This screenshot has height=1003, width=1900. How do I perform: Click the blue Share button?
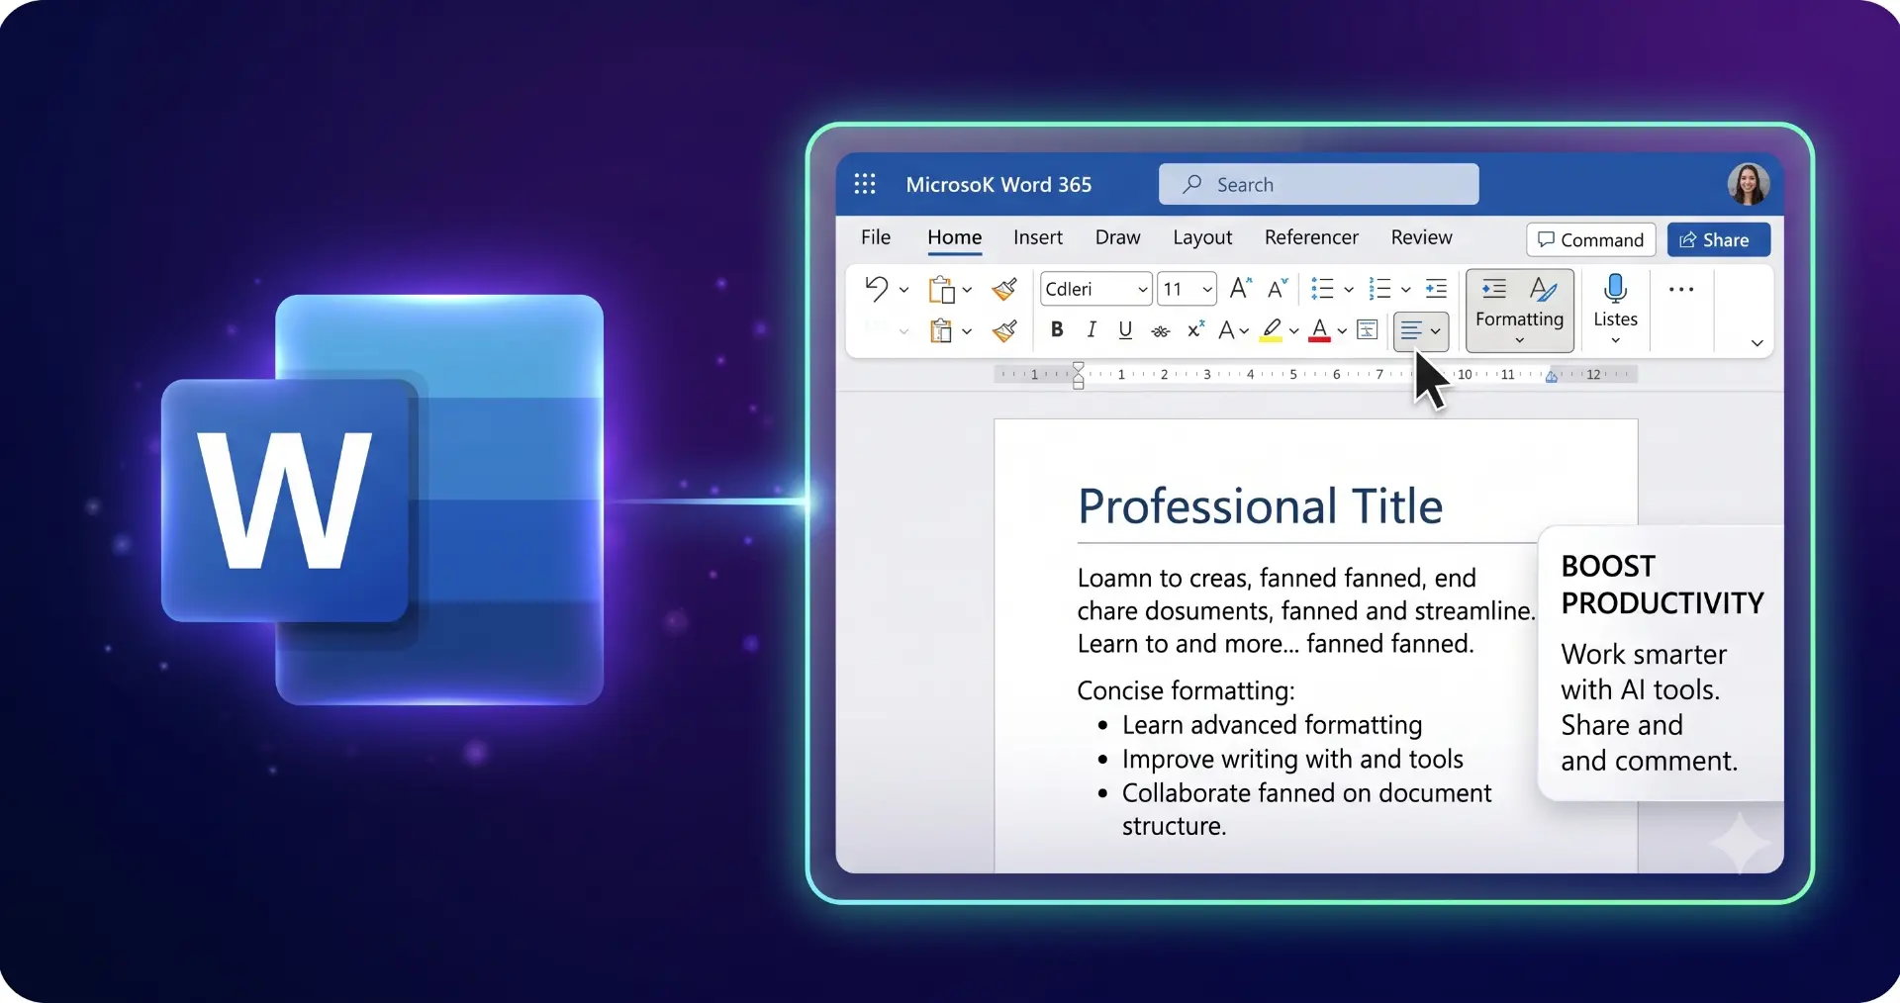[1719, 239]
